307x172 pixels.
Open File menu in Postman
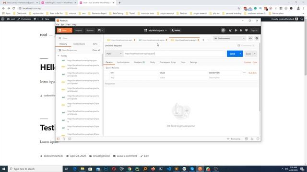click(58, 25)
